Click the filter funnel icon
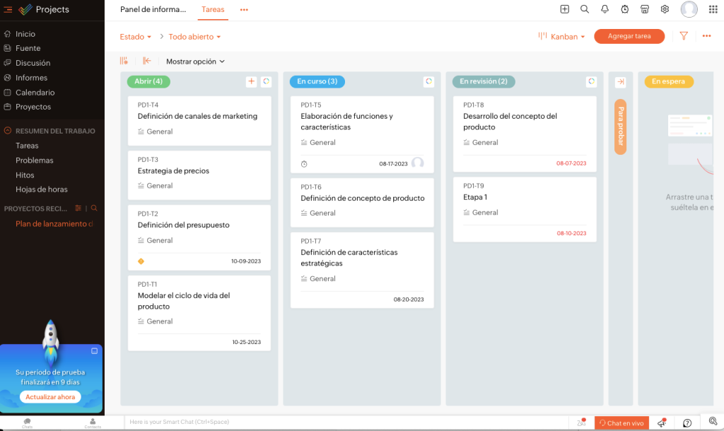The image size is (724, 431). pyautogui.click(x=683, y=36)
